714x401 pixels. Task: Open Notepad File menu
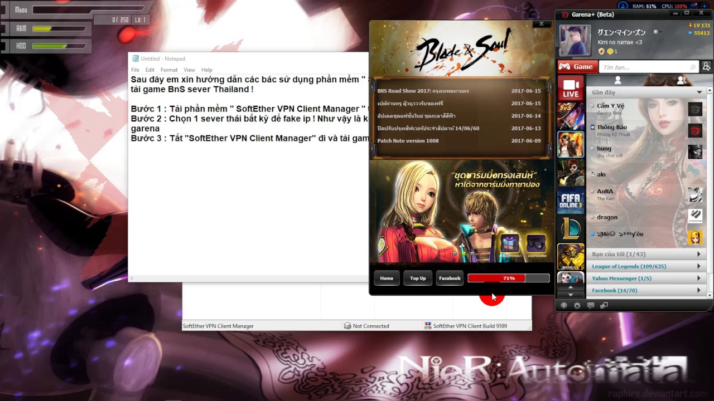click(x=135, y=70)
